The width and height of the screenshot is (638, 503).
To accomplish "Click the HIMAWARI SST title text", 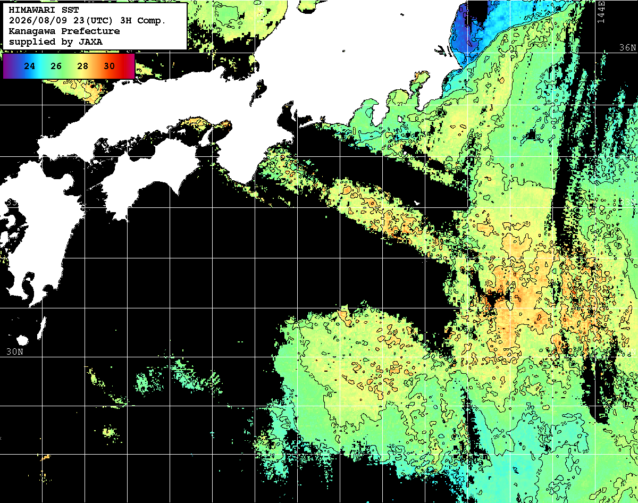I will 44,11.
